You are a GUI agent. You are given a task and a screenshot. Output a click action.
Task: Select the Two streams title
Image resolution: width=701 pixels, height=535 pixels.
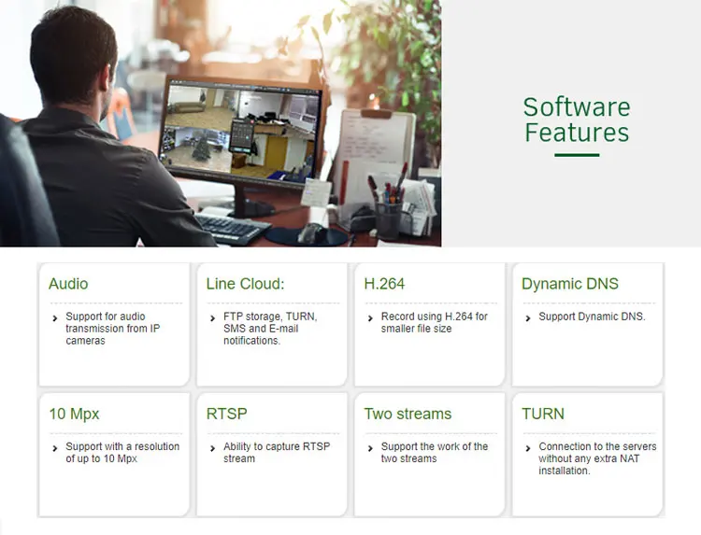(x=408, y=414)
